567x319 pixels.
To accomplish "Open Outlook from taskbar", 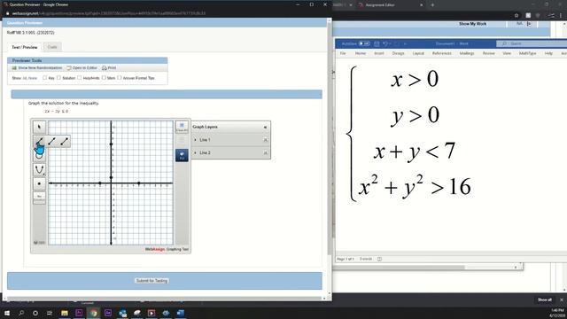I will click(122, 313).
